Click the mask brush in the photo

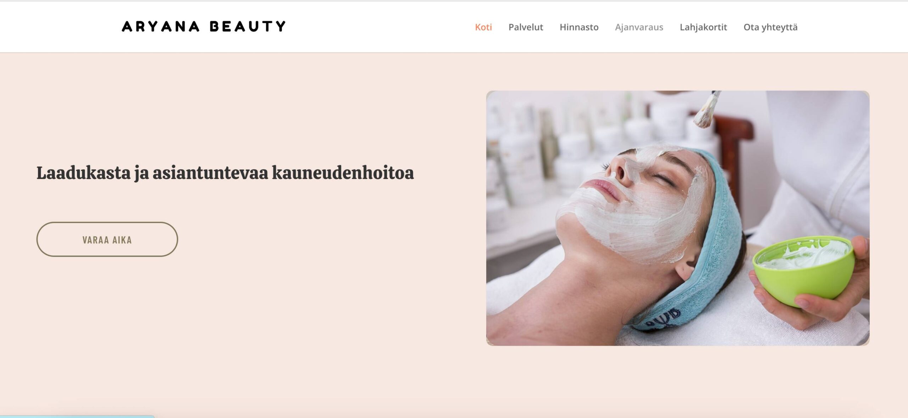pos(707,110)
